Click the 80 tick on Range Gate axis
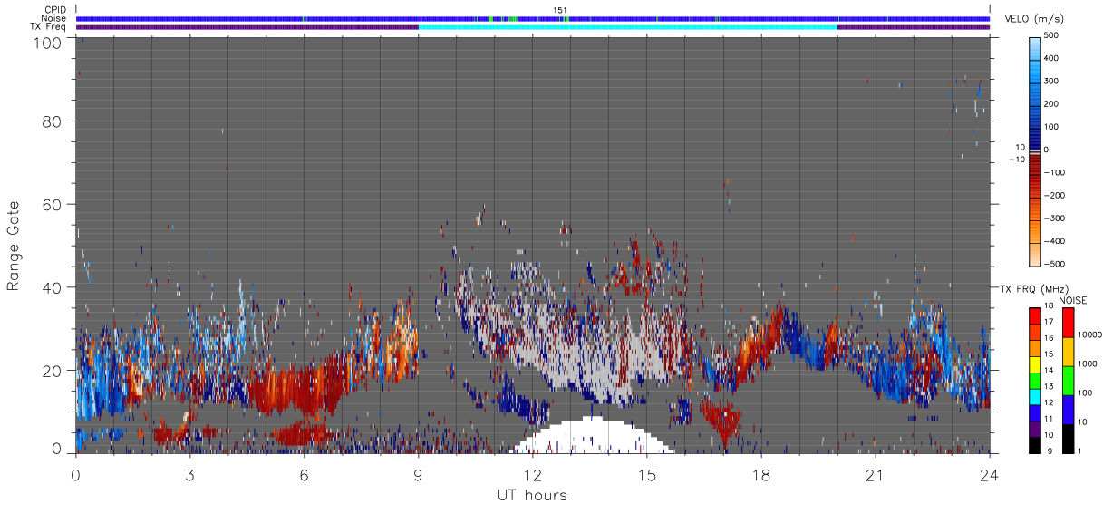Screen dimensions: 1113x514 coord(51,121)
